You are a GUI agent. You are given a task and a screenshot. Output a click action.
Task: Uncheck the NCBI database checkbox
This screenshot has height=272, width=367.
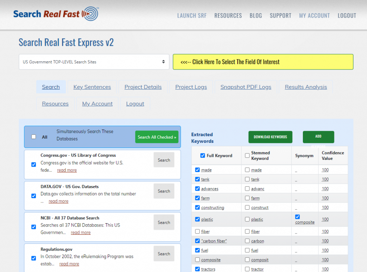[x=34, y=227]
